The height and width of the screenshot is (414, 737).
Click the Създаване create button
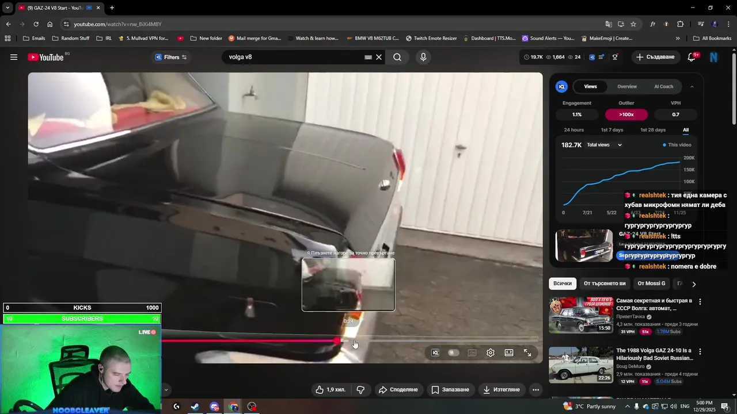655,57
